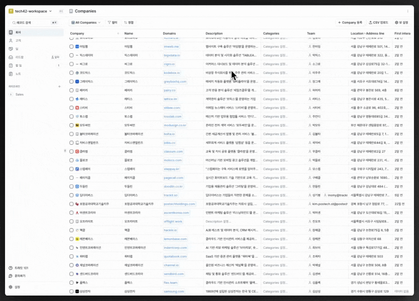Check the checkbox for the 아임웹 row
Screen dimensions: 419x301
(x=71, y=46)
